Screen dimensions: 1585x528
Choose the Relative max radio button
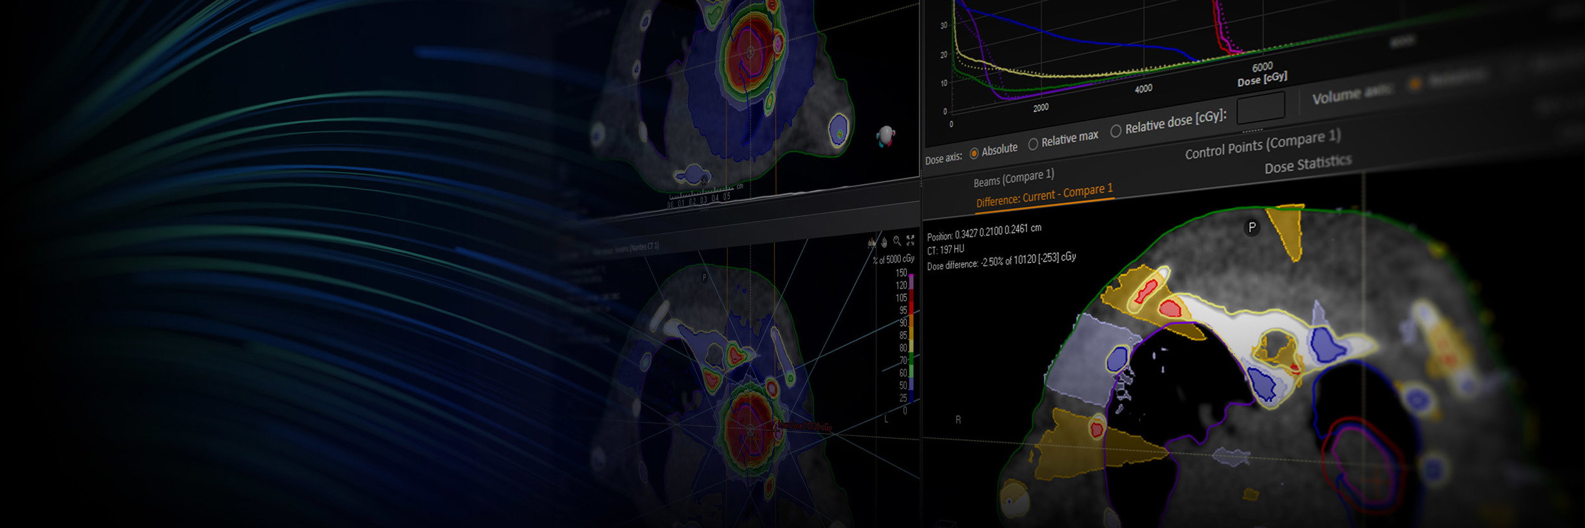(1033, 144)
